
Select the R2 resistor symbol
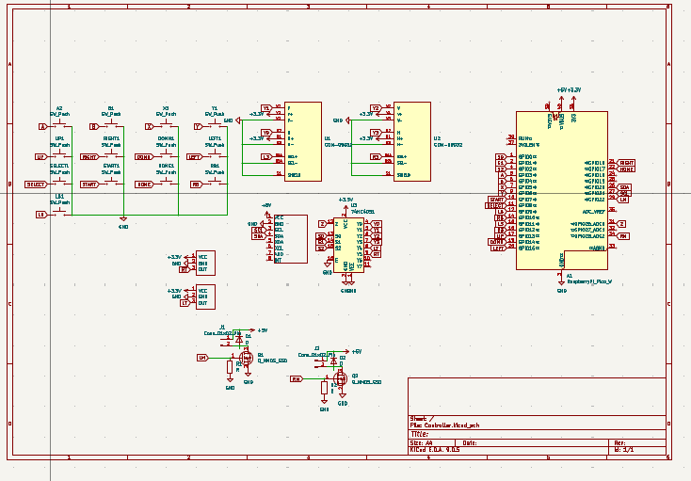click(x=325, y=388)
